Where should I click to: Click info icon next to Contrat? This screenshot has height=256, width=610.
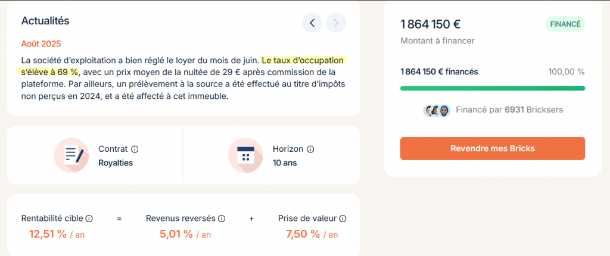[135, 149]
